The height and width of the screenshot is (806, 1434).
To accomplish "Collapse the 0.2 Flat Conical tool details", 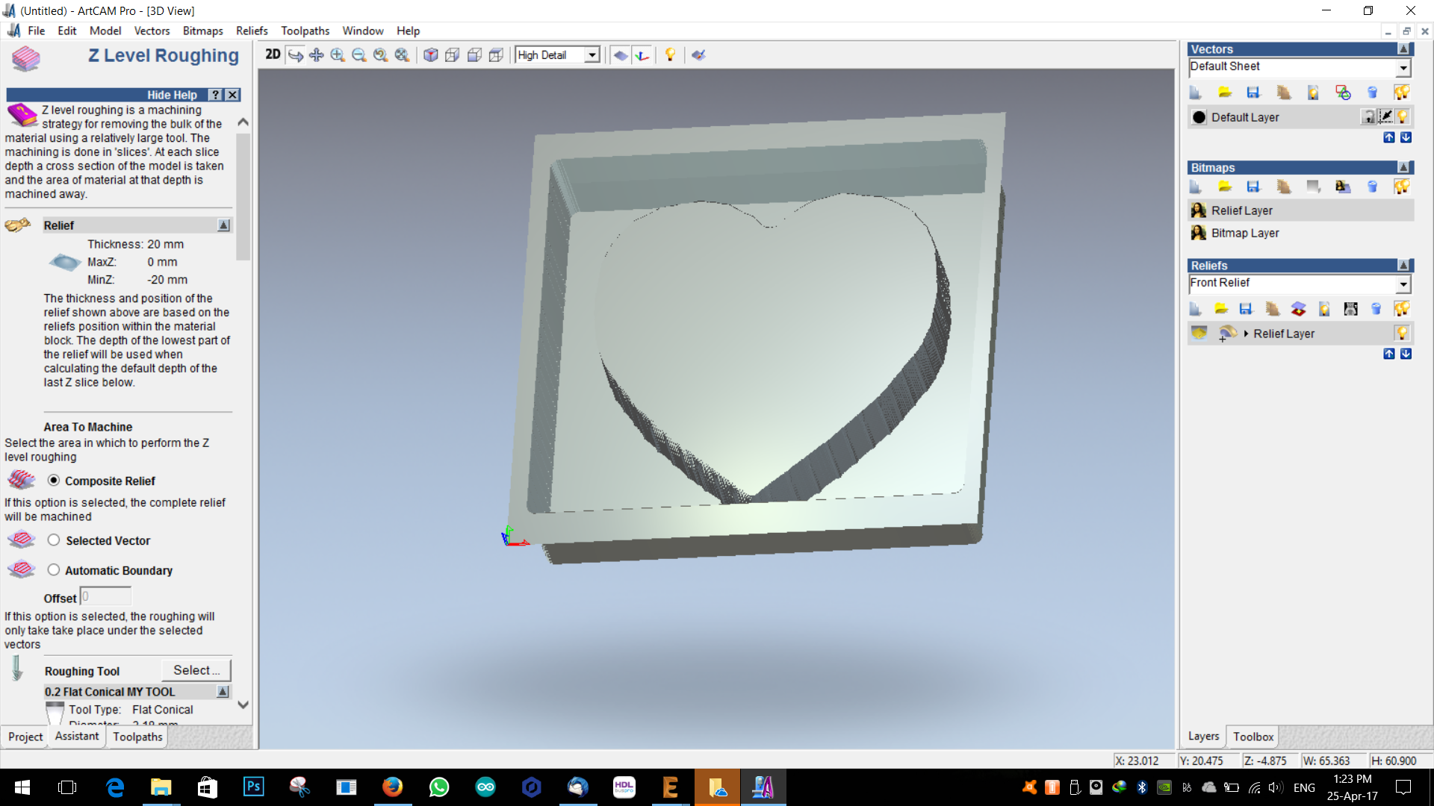I will (223, 692).
